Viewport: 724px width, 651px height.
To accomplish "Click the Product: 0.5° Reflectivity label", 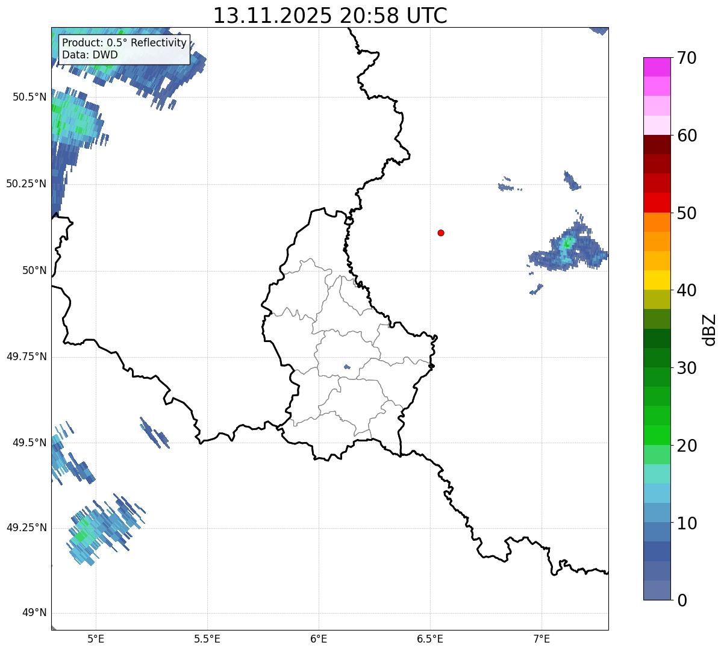I will (124, 43).
